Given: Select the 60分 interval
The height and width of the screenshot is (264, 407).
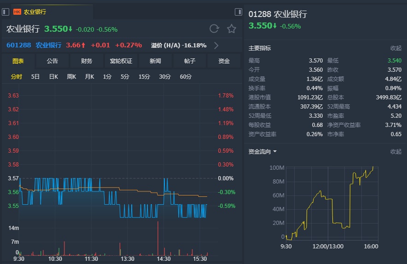Looking at the screenshot, I should 186,77.
